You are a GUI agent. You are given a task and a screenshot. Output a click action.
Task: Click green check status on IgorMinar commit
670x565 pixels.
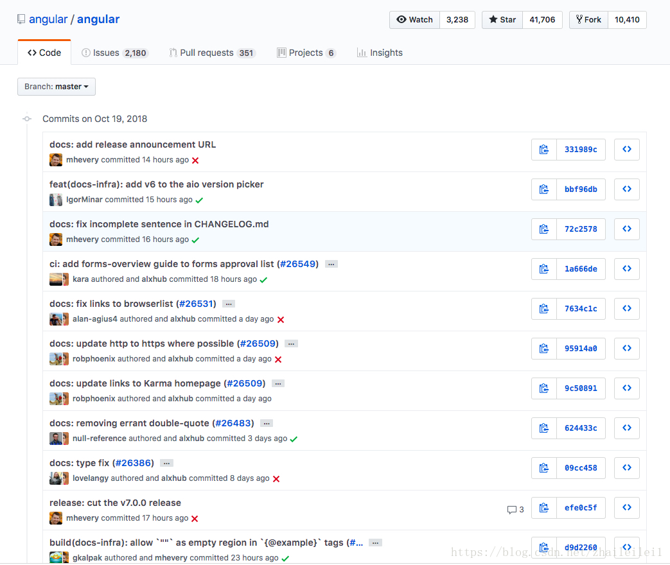point(199,200)
